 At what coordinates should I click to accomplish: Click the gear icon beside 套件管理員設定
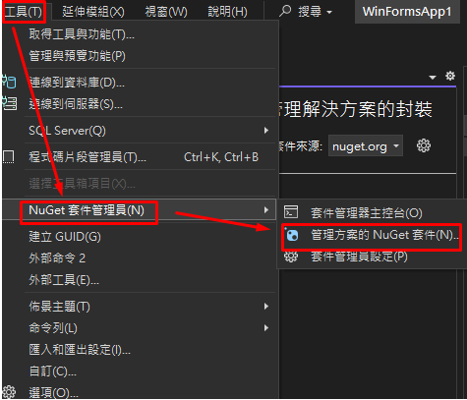click(x=291, y=257)
